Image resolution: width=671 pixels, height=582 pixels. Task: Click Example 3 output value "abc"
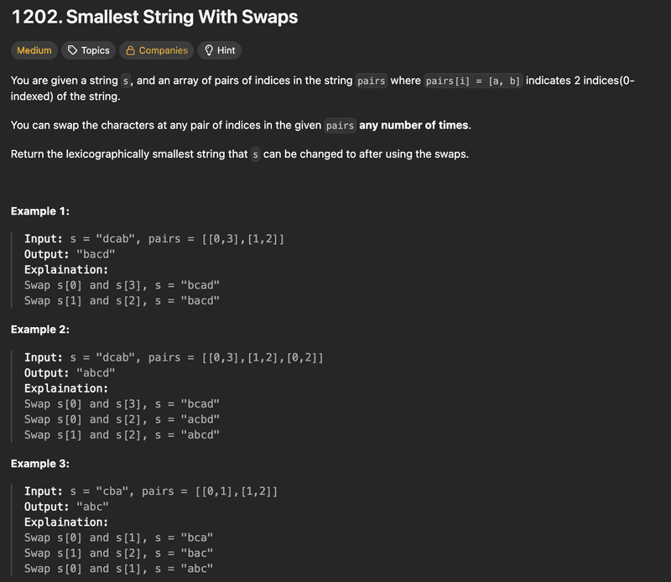click(x=91, y=507)
